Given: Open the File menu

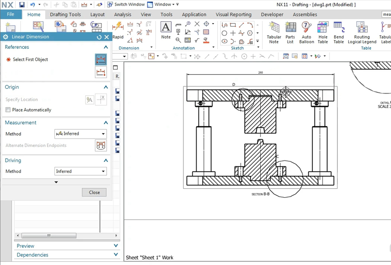Looking at the screenshot, I should [x=10, y=14].
